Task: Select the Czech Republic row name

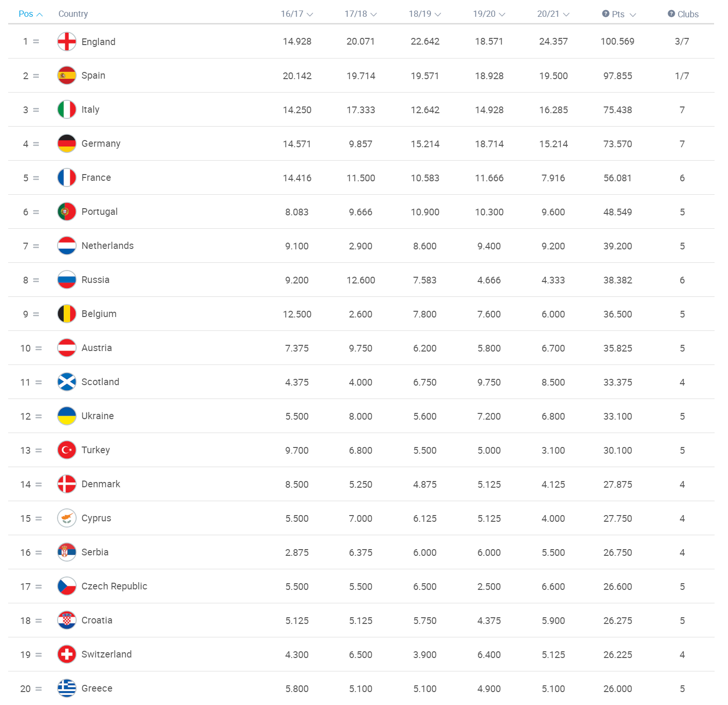Action: 114,586
